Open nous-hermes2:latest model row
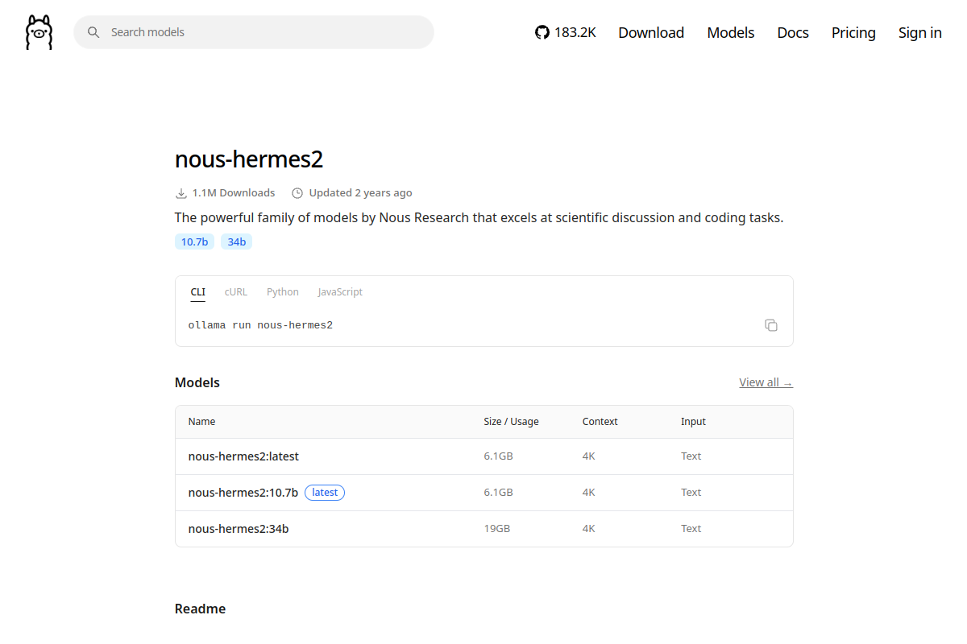Image resolution: width=967 pixels, height=644 pixels. [x=484, y=456]
